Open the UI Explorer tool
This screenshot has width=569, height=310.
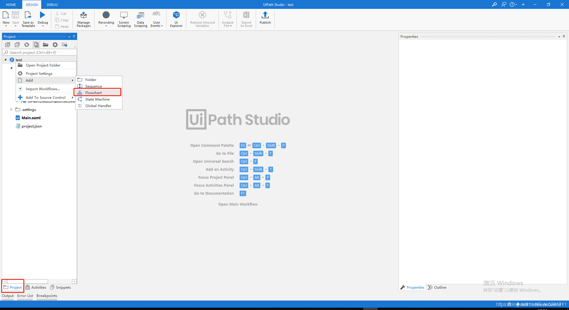pyautogui.click(x=176, y=19)
